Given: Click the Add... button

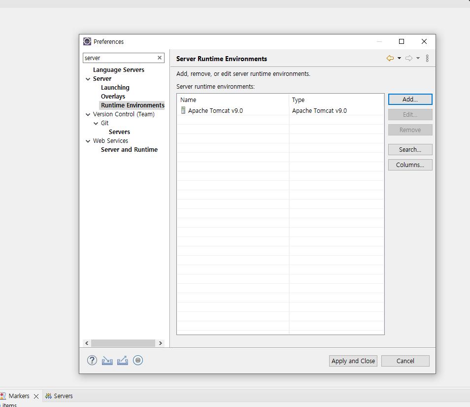Looking at the screenshot, I should 410,99.
